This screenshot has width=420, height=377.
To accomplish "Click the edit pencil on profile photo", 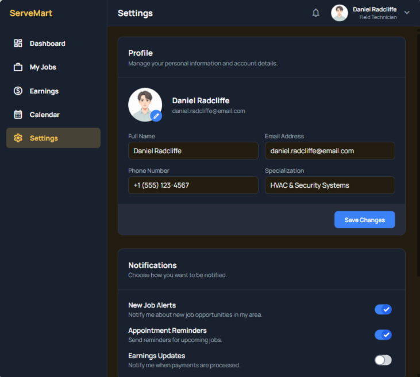I will [156, 116].
